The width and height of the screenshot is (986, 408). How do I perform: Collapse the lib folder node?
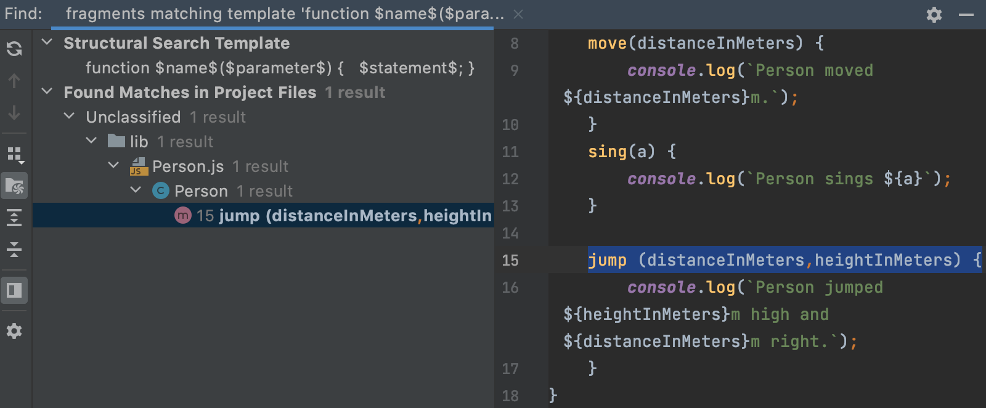[91, 141]
